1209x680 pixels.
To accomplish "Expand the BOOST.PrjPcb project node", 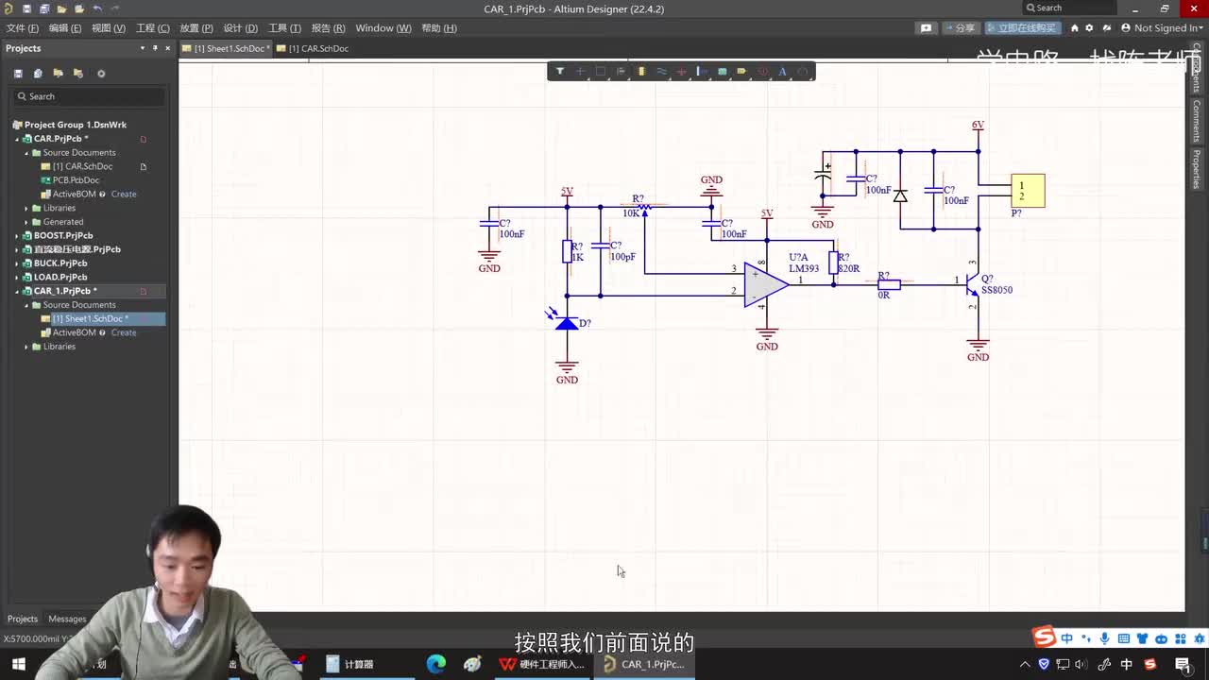I will click(17, 235).
